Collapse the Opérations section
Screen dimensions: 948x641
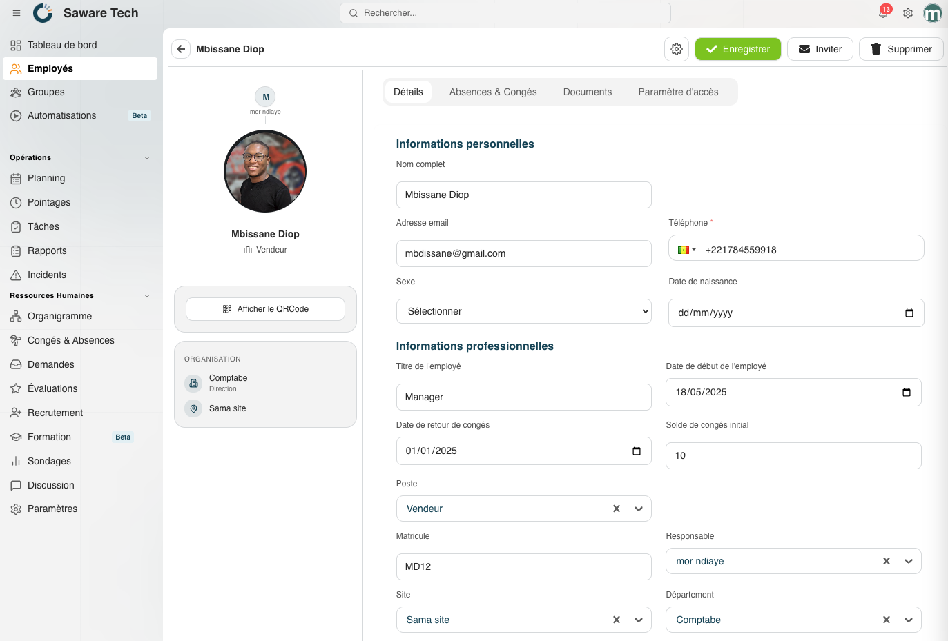point(147,158)
